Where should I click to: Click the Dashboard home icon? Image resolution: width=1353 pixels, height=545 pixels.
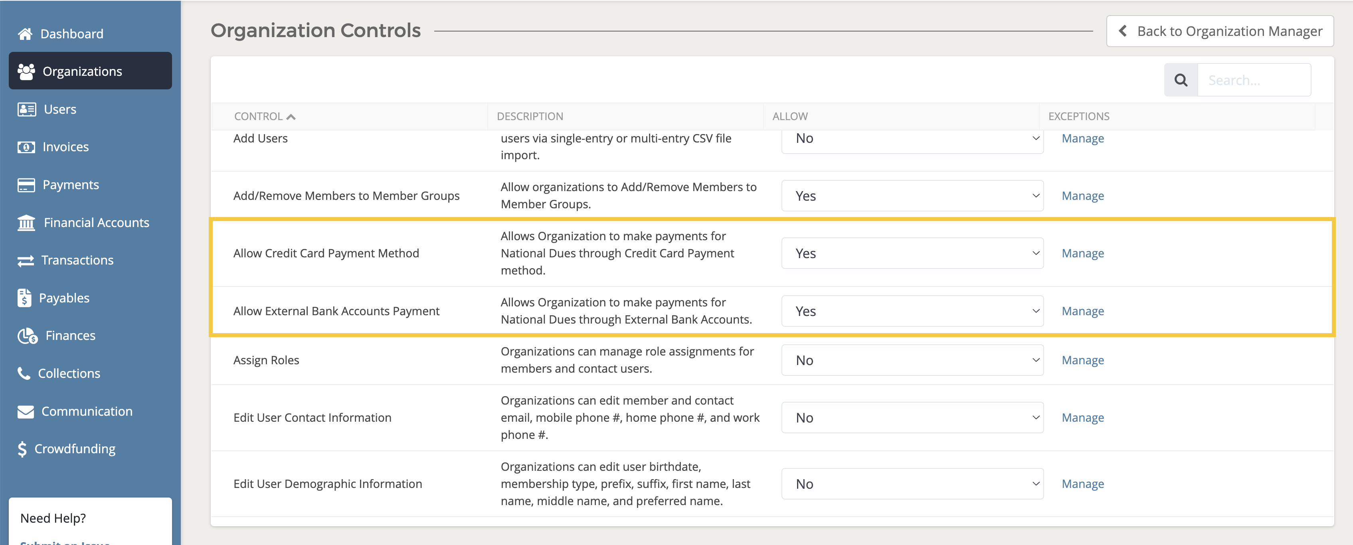click(25, 34)
